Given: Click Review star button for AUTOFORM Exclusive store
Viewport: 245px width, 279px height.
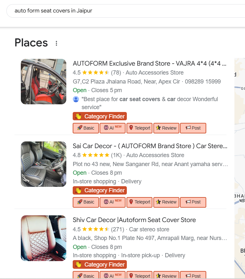Looking at the screenshot, I should (166, 128).
